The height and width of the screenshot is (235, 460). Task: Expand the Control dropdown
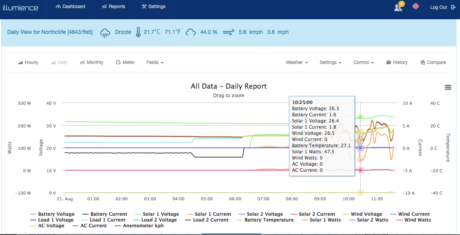[x=364, y=62]
